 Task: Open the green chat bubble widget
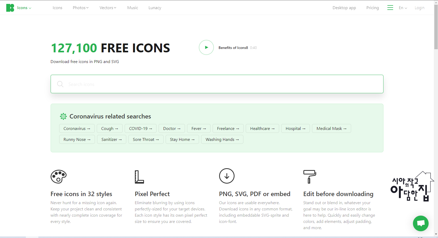click(421, 223)
